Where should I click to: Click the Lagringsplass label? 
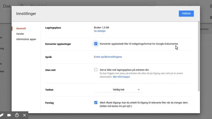[53, 28]
